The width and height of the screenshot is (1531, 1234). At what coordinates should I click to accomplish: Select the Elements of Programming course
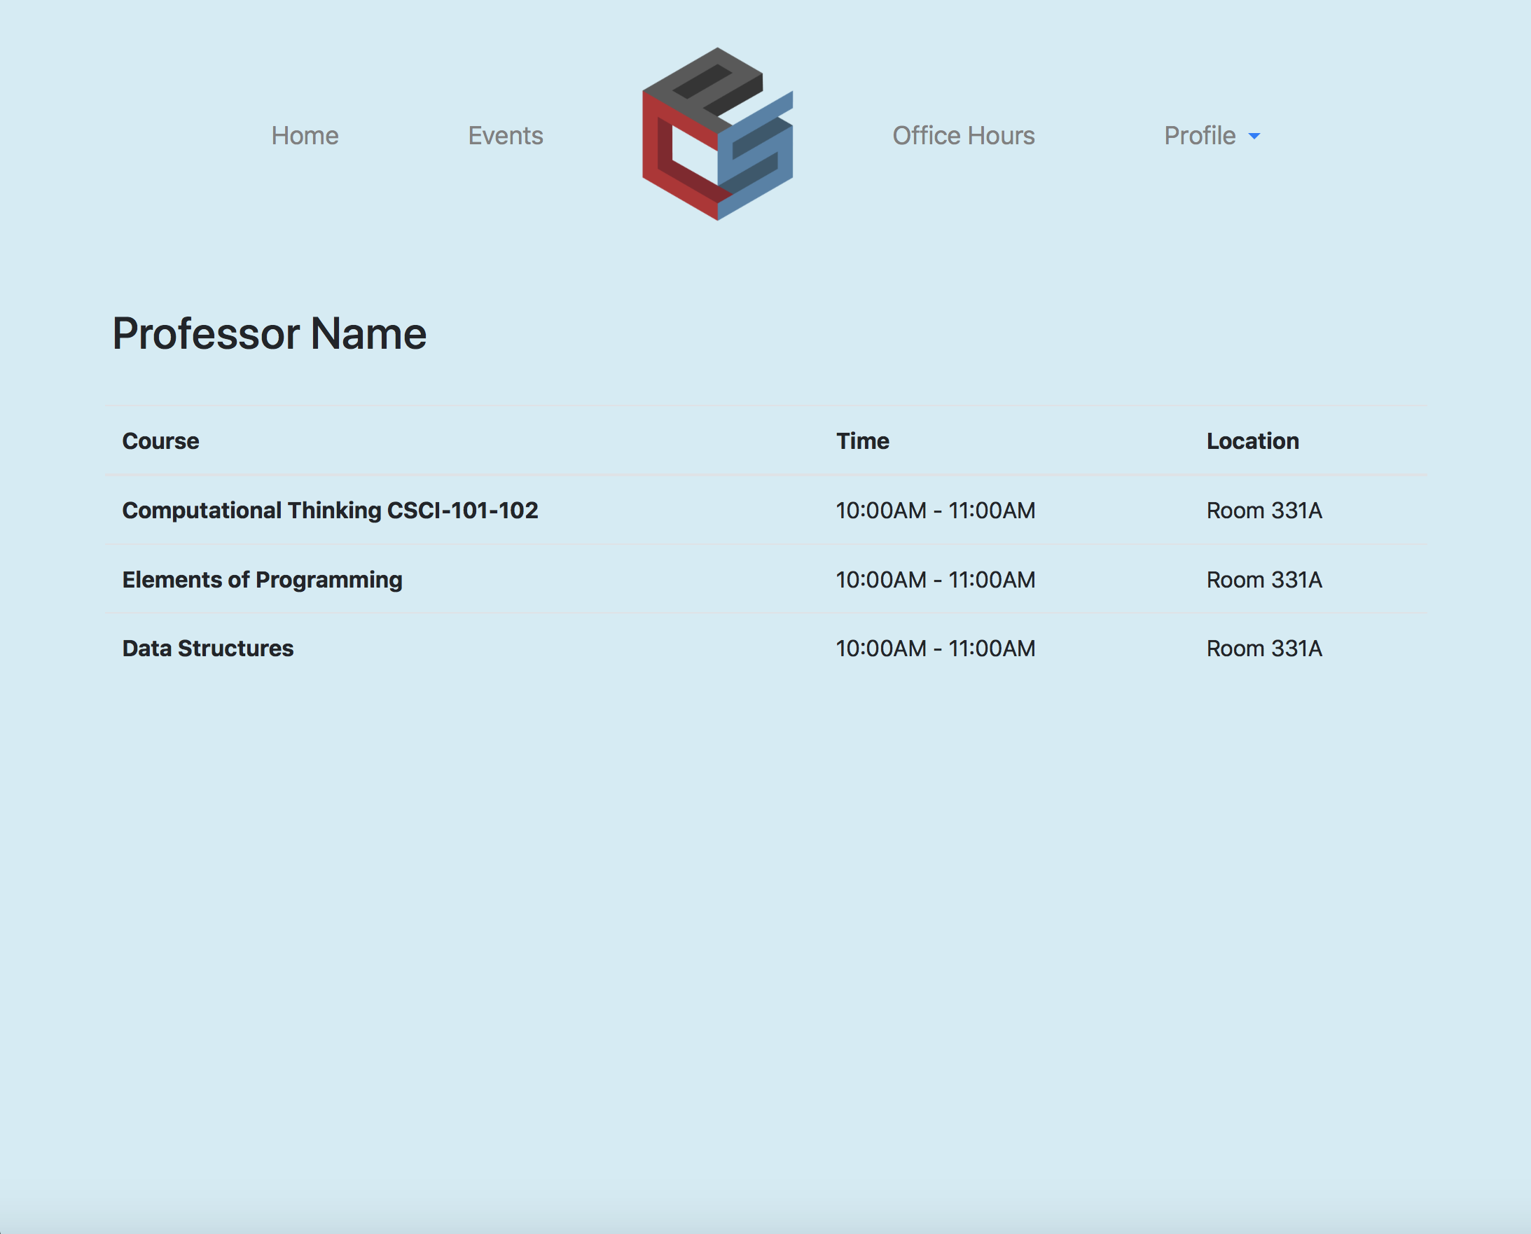point(262,580)
